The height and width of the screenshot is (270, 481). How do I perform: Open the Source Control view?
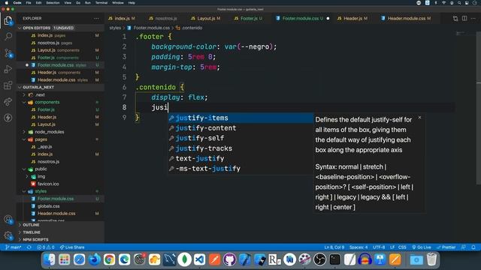(x=8, y=53)
